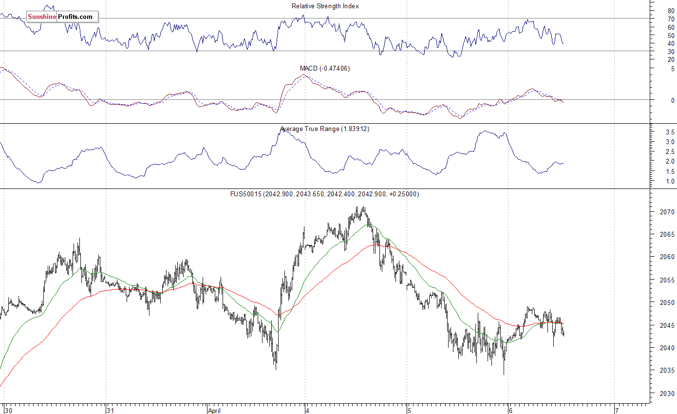Click the RSI 20 scale label

tap(671, 59)
